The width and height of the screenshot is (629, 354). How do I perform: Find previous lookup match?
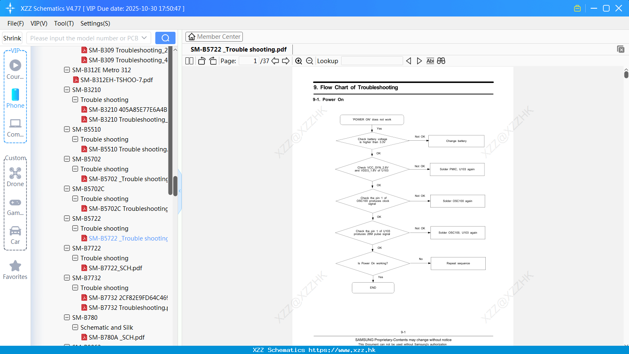point(408,61)
